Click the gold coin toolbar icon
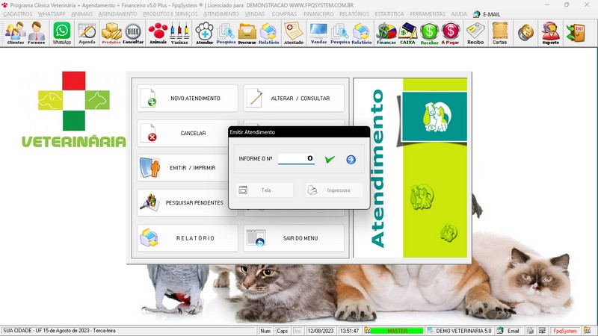This screenshot has width=598, height=336. 525,32
